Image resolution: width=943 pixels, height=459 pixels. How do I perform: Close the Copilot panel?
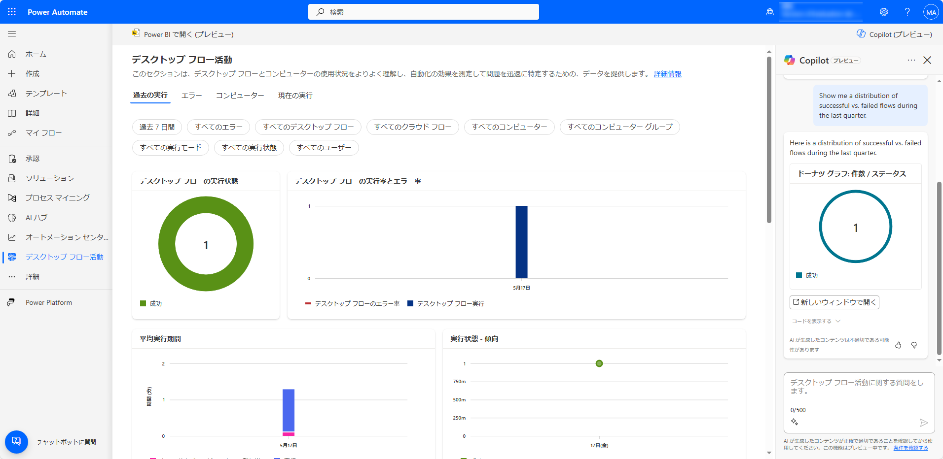(927, 60)
